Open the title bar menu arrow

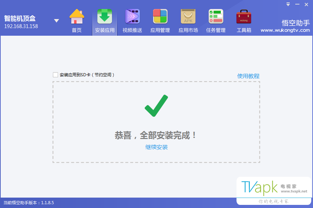click(x=288, y=5)
